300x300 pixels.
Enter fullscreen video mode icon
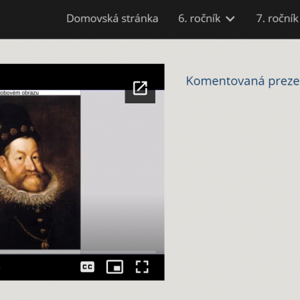(142, 267)
